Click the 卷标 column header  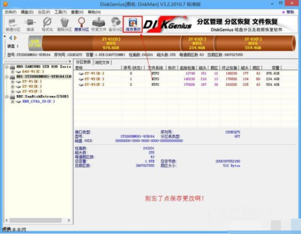click(98, 68)
